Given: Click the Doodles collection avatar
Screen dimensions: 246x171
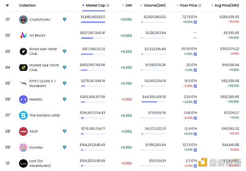Looking at the screenshot, I should [x=23, y=147].
